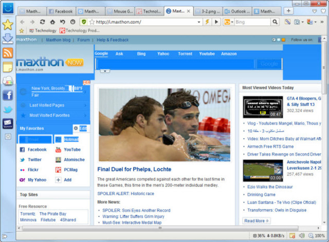Click the status bar ad blocker icon
The image size is (329, 242).
[x=292, y=235]
